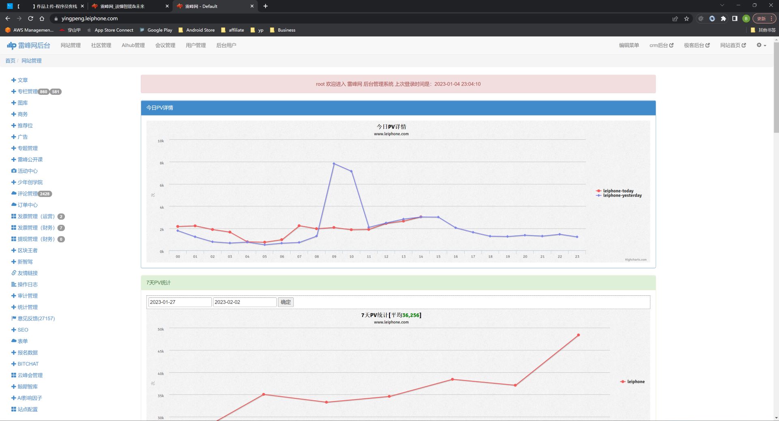Open the green B profile avatar
The image size is (779, 421).
pos(746,19)
